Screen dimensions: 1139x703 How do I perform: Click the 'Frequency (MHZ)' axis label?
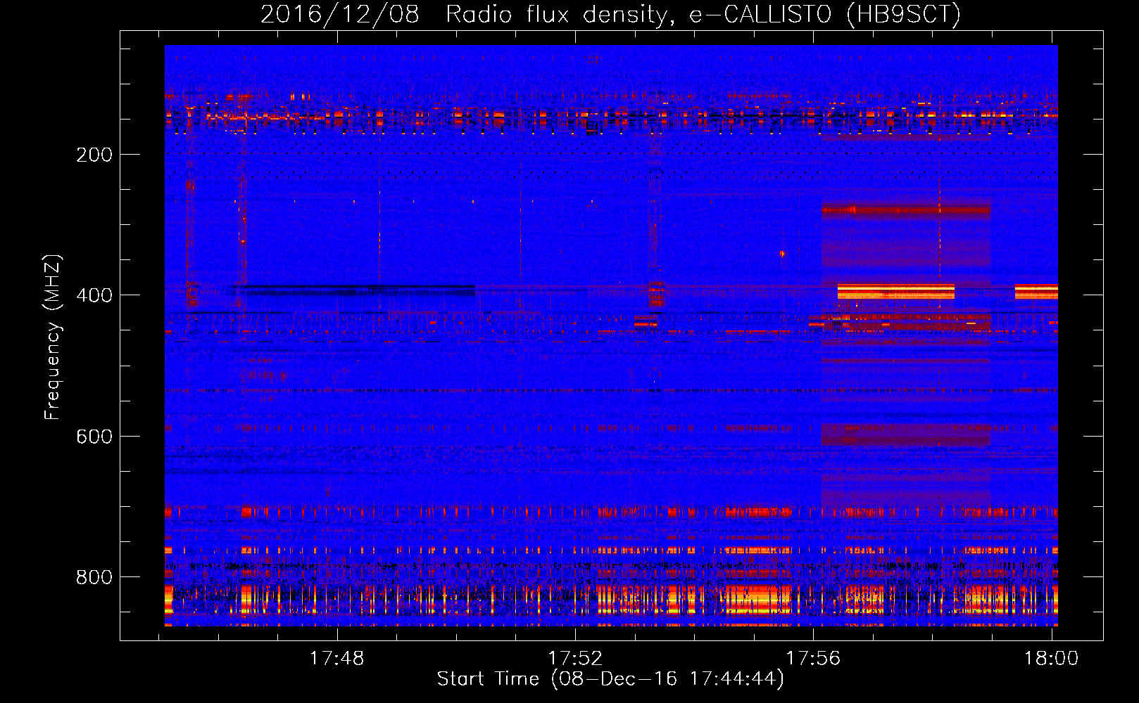(x=52, y=337)
